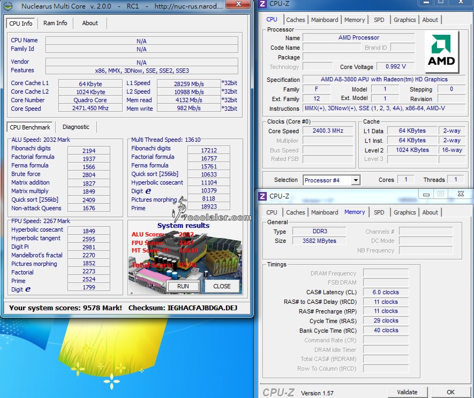Click the Cycle Time value 29 clocks
The height and width of the screenshot is (398, 474).
(x=386, y=320)
